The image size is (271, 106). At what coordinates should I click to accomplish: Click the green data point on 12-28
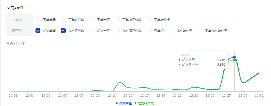tap(234, 60)
